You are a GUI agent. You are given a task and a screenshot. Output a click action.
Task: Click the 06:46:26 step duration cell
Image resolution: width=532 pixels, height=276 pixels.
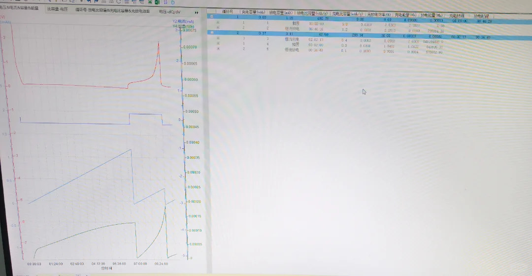coord(316,29)
